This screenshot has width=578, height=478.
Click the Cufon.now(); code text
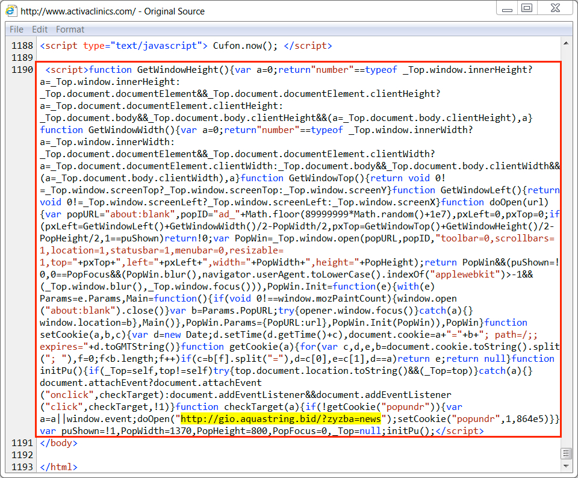[245, 46]
